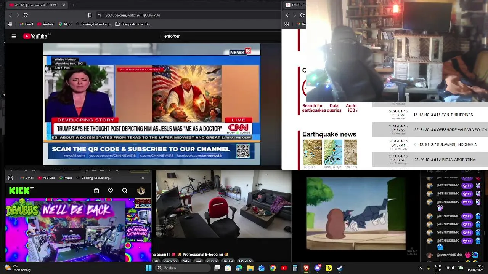Open apps grid in the top bookmarks bar
The height and width of the screenshot is (274, 488).
pos(10,24)
